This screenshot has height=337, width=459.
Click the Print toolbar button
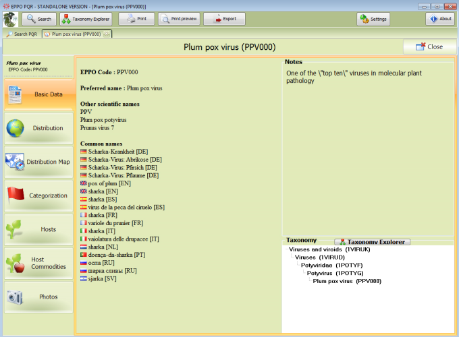coord(137,19)
